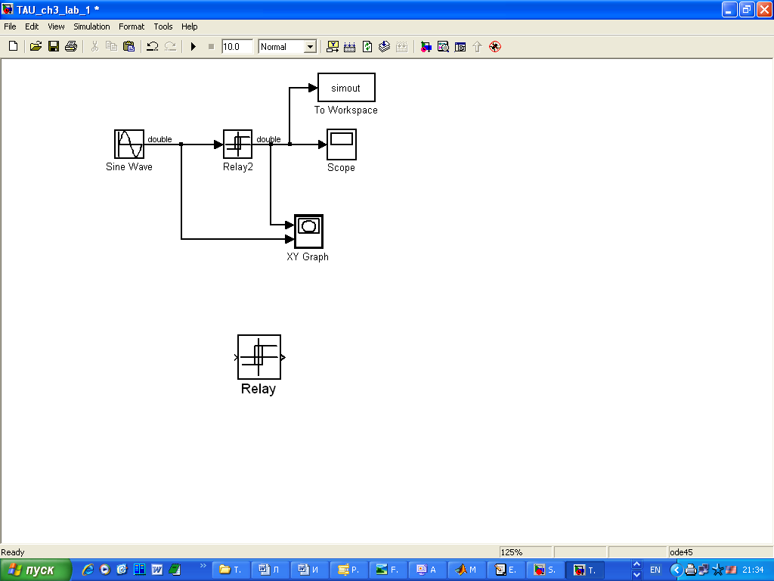Paste blocks from the clipboard
This screenshot has height=581, width=774.
pyautogui.click(x=128, y=46)
